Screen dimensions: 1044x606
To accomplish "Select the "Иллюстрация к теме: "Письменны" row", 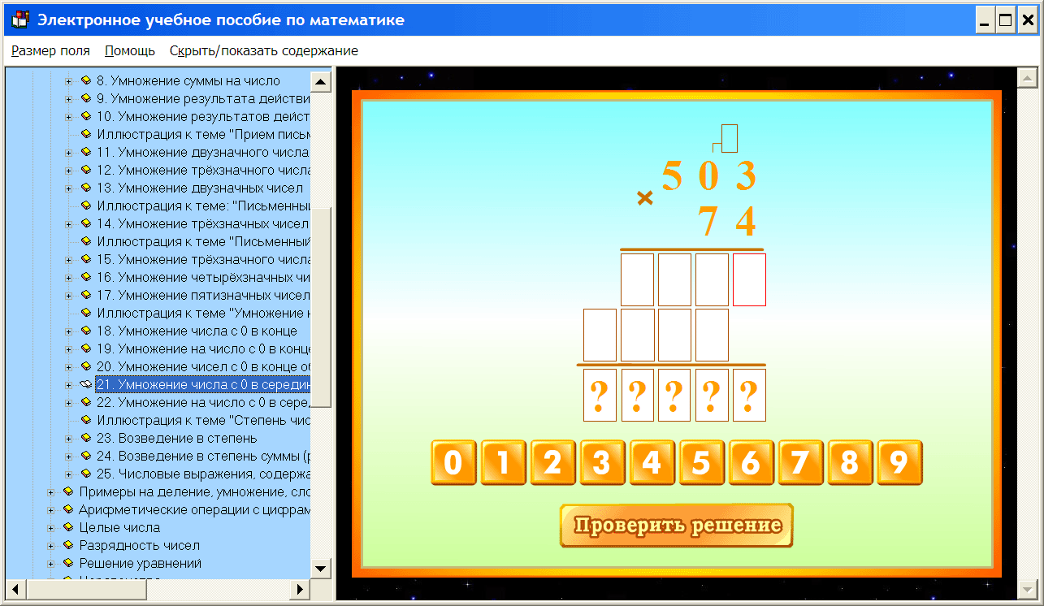I will coord(204,206).
